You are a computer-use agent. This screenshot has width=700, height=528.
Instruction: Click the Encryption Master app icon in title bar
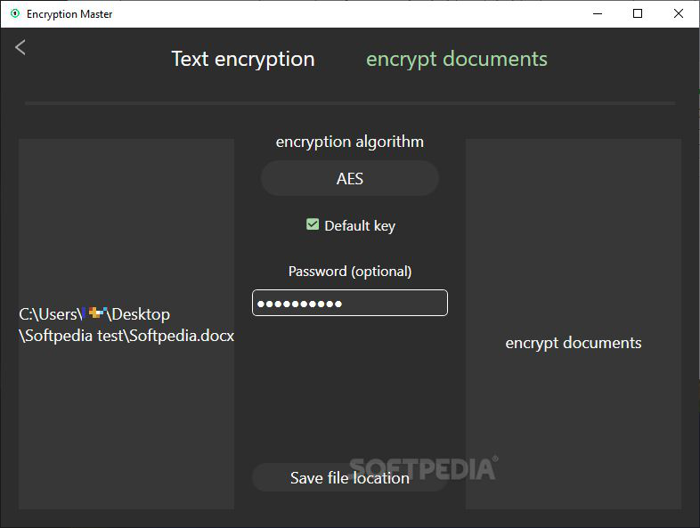tap(15, 14)
